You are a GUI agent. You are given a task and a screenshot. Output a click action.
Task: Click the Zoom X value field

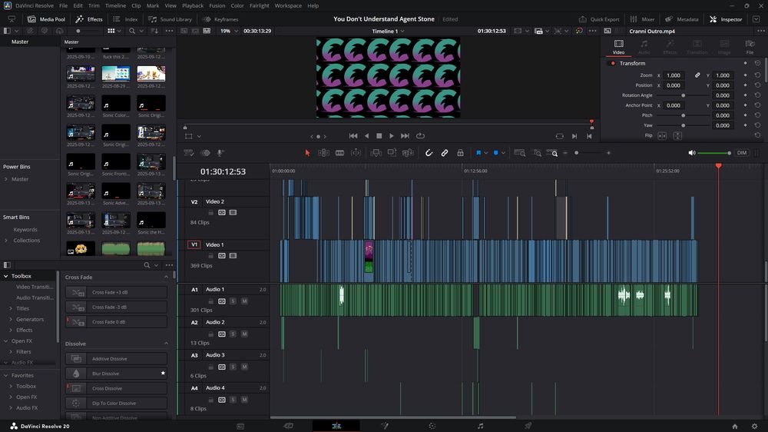(674, 75)
